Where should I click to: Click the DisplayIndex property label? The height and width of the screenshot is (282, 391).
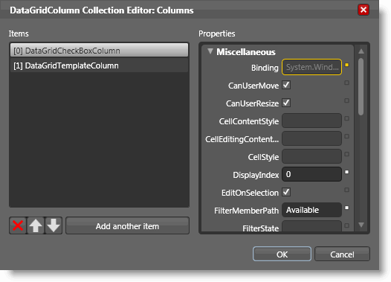point(256,175)
